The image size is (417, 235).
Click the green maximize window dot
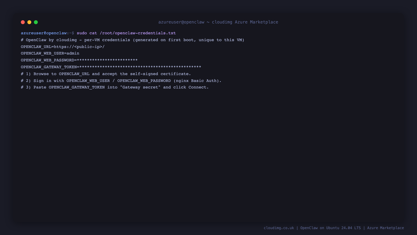click(x=36, y=22)
